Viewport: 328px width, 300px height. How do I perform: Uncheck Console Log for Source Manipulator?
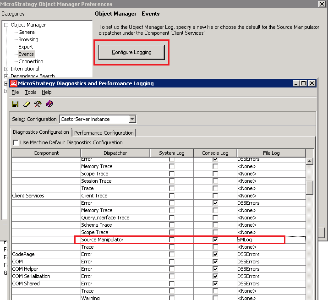215,240
